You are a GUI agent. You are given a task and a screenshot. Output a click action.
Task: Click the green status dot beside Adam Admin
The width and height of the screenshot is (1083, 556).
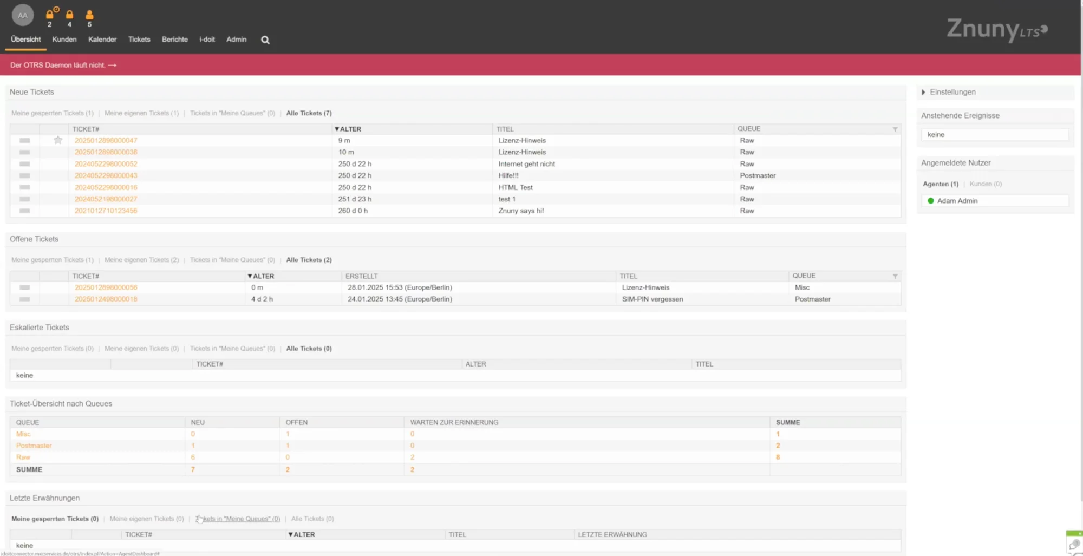(931, 201)
